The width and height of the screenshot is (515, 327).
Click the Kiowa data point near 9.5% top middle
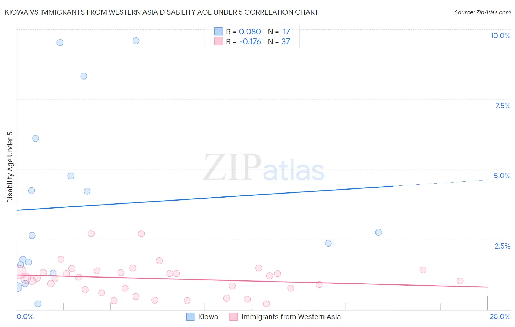tap(136, 41)
